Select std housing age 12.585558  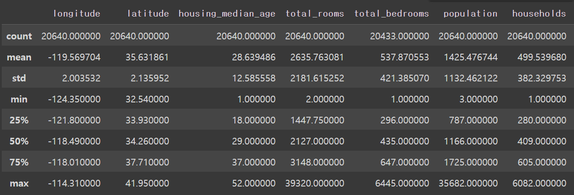click(253, 78)
